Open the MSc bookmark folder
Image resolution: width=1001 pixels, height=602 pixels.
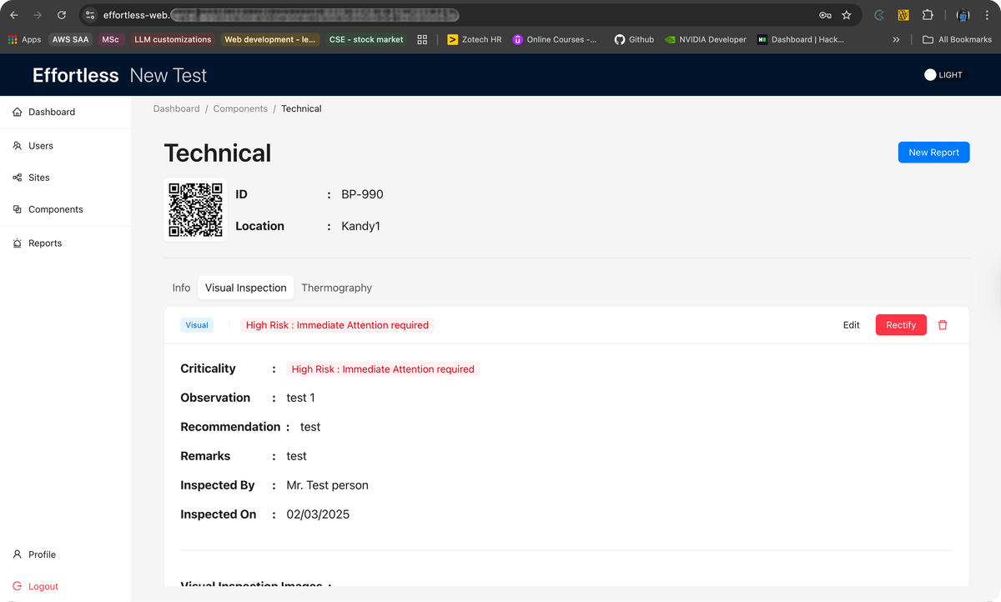point(111,39)
